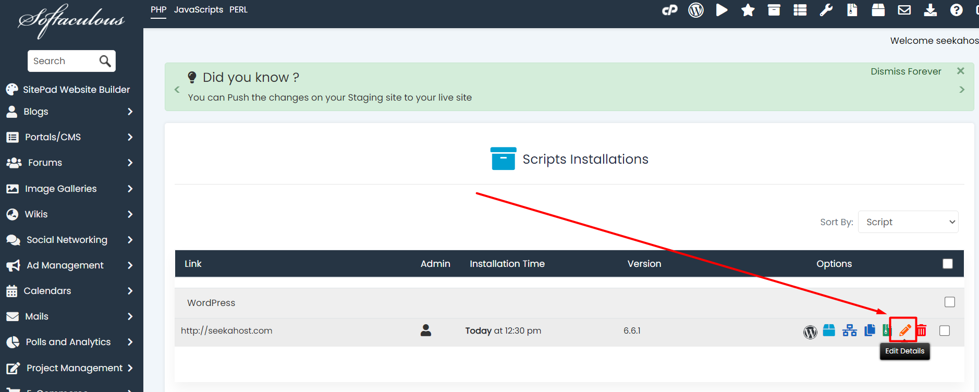Viewport: 979px width, 392px height.
Task: Click the blue staging network icon in Options
Action: [x=849, y=330]
